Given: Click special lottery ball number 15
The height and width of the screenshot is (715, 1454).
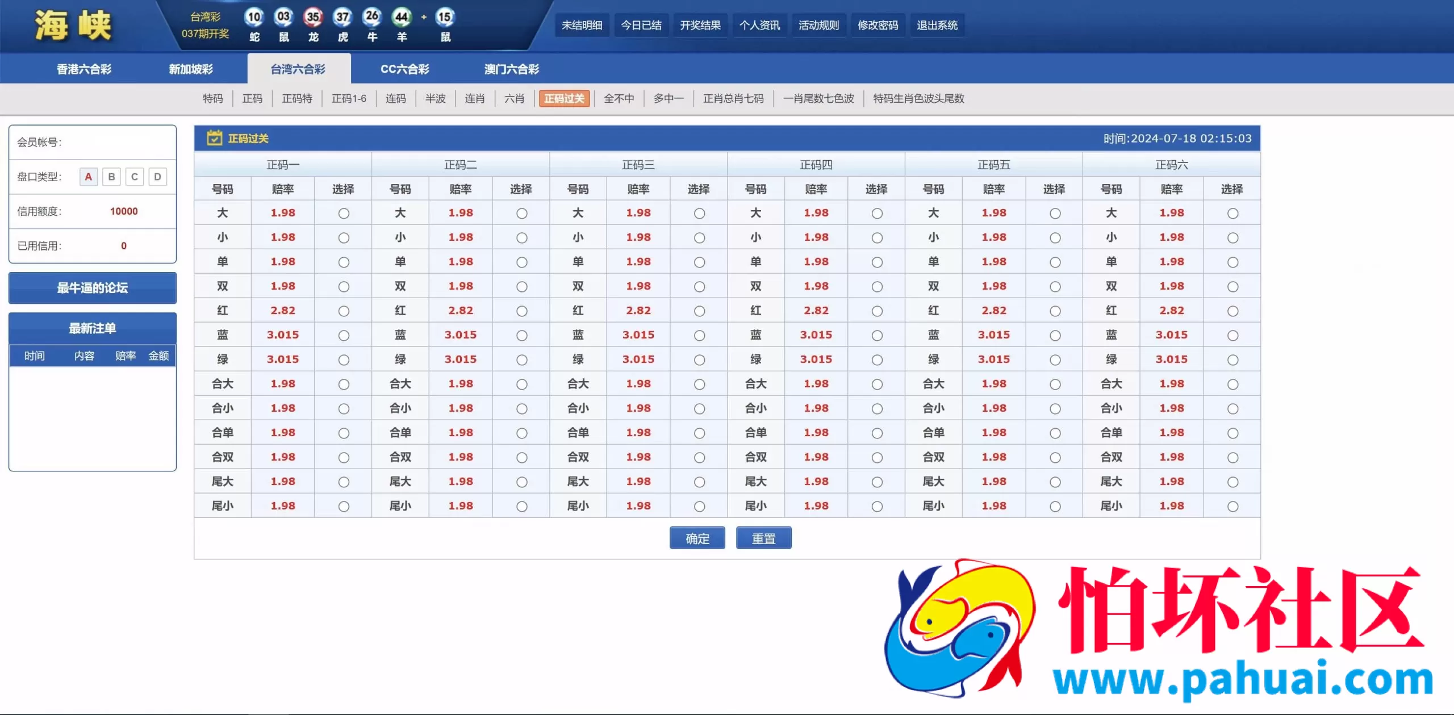Looking at the screenshot, I should pyautogui.click(x=445, y=17).
